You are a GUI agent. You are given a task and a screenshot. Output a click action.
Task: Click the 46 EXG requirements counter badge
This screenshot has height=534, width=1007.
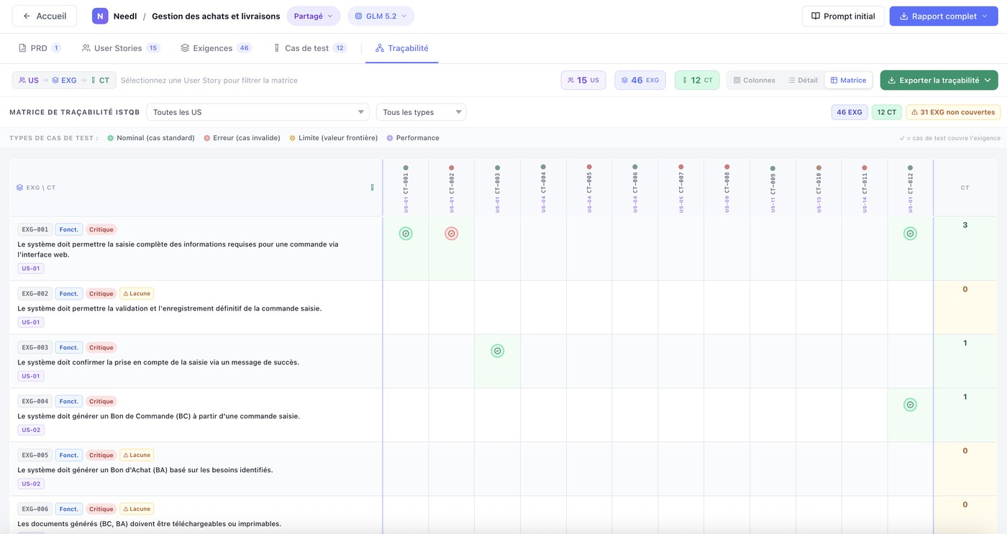point(640,80)
